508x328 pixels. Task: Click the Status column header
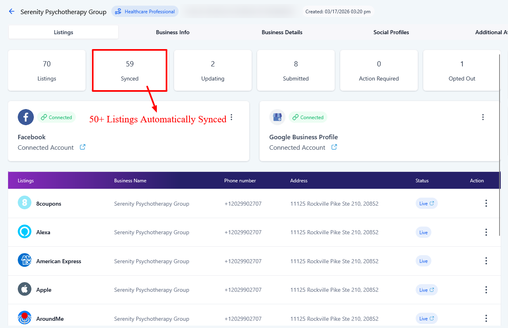(422, 181)
